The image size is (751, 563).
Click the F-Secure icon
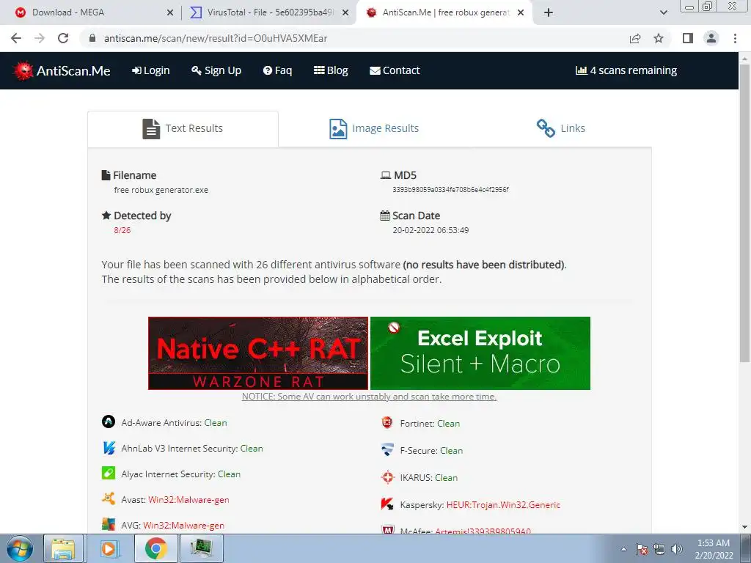(x=387, y=449)
